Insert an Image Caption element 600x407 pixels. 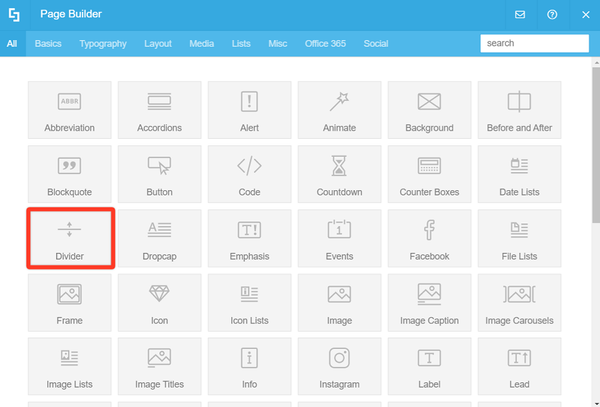tap(429, 302)
